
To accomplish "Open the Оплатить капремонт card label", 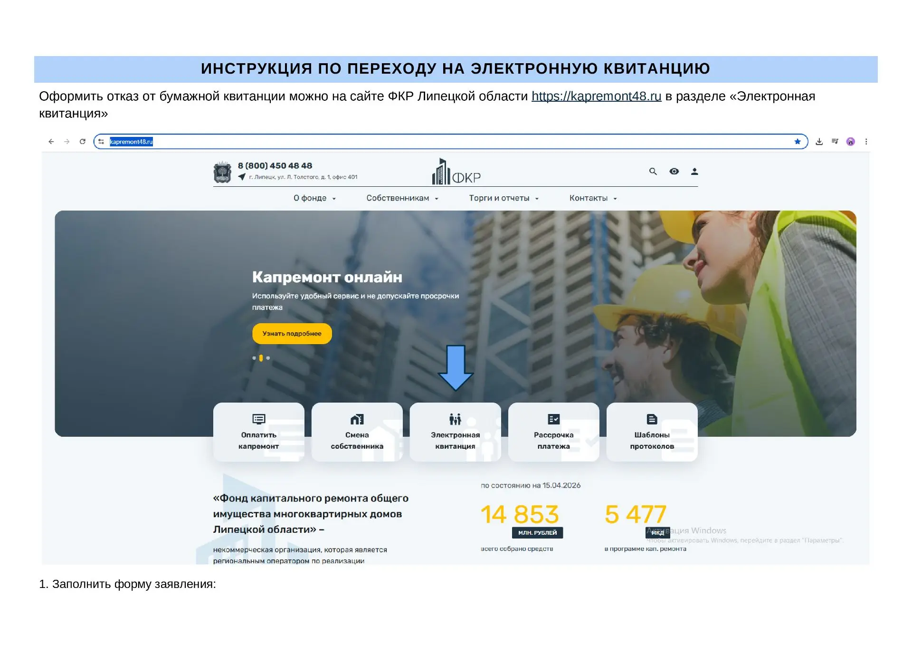I will pyautogui.click(x=259, y=441).
